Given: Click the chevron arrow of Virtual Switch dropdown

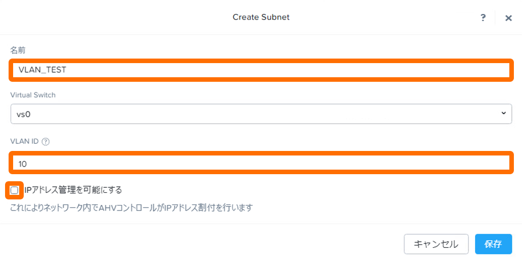Looking at the screenshot, I should [503, 114].
